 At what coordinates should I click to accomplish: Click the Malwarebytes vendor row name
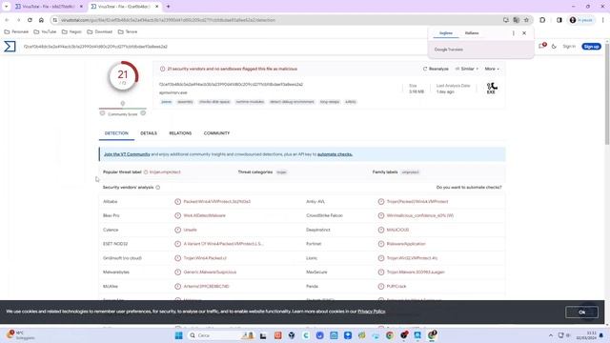116,272
